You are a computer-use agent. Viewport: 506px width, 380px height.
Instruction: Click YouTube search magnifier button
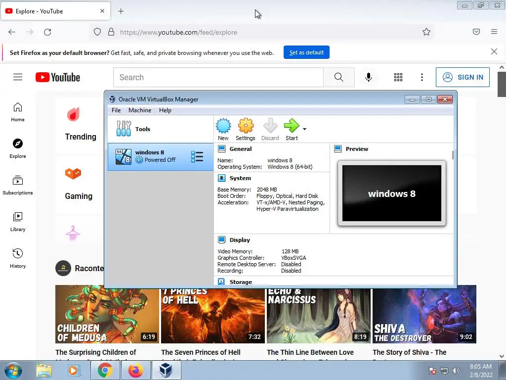coord(339,77)
